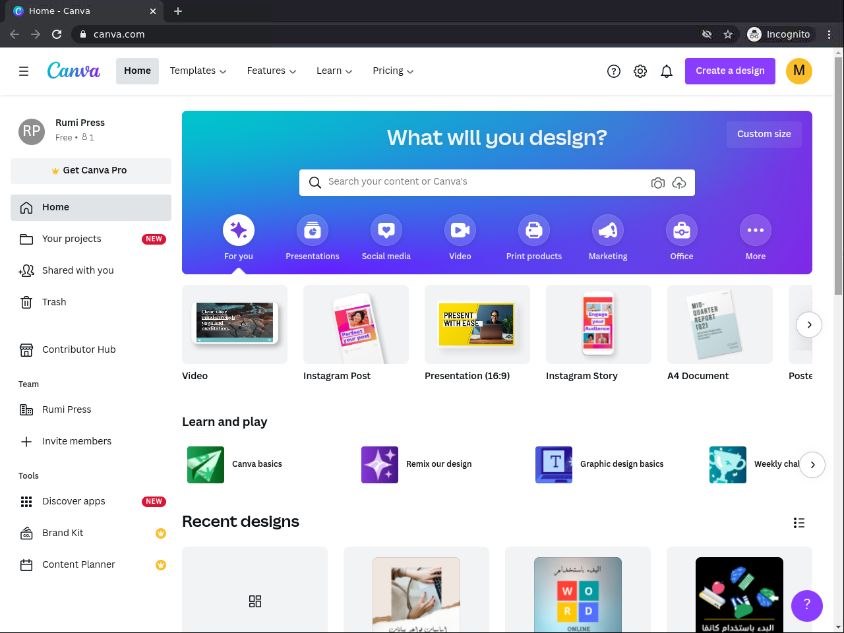The width and height of the screenshot is (844, 633).
Task: Select the Video category icon
Action: (x=460, y=230)
